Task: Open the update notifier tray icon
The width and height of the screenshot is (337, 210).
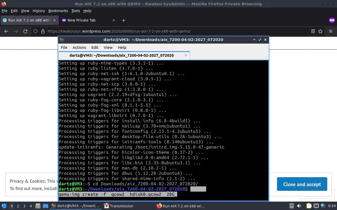Action: tap(323, 206)
